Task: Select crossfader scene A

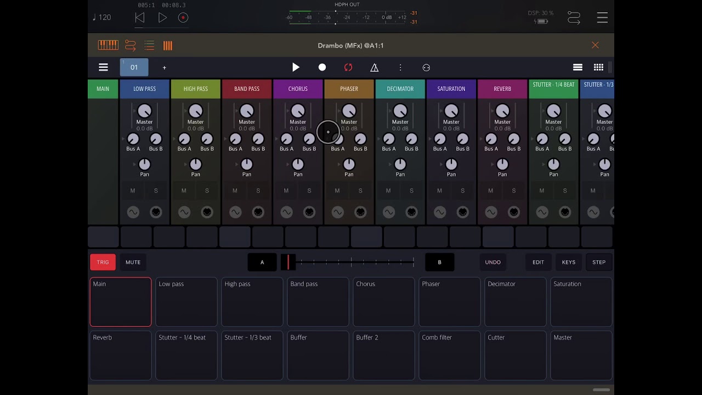Action: (x=262, y=262)
